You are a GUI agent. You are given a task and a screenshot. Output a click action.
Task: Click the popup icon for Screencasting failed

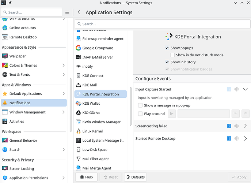click(229, 126)
